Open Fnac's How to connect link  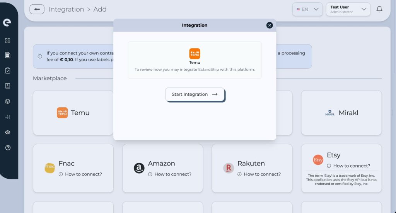[83, 174]
